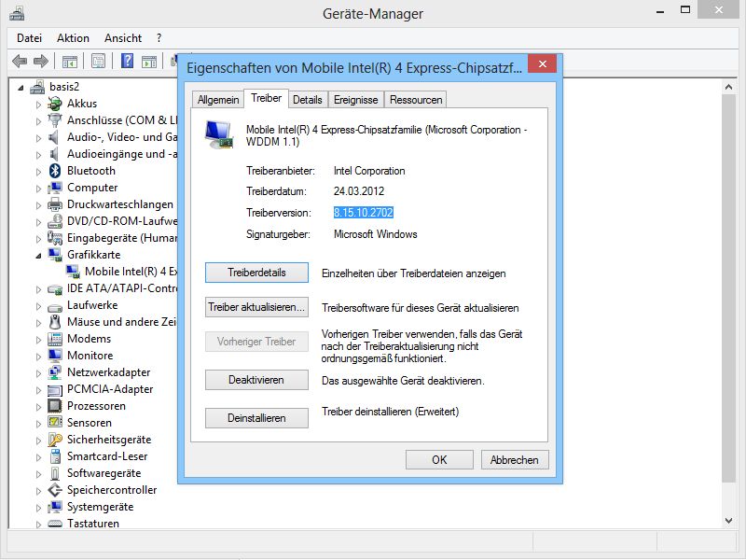Select the Smartcard-Leser icon

(55, 456)
